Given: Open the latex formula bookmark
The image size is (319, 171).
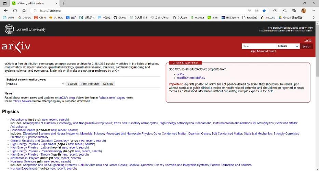Looking at the screenshot, I should [x=250, y=18].
